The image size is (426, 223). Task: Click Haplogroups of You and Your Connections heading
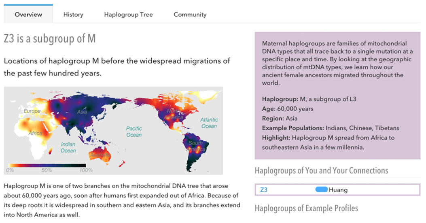pyautogui.click(x=321, y=171)
